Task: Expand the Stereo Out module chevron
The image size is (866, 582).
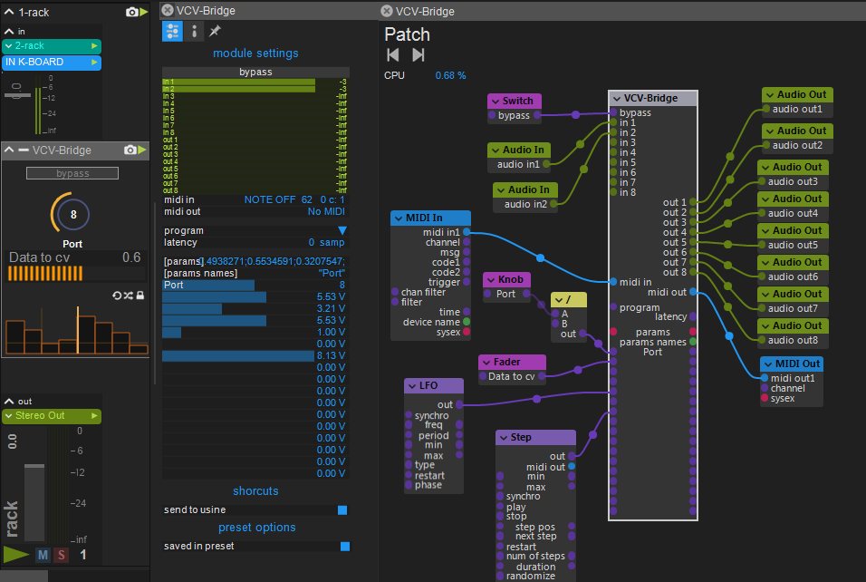Action: point(9,415)
